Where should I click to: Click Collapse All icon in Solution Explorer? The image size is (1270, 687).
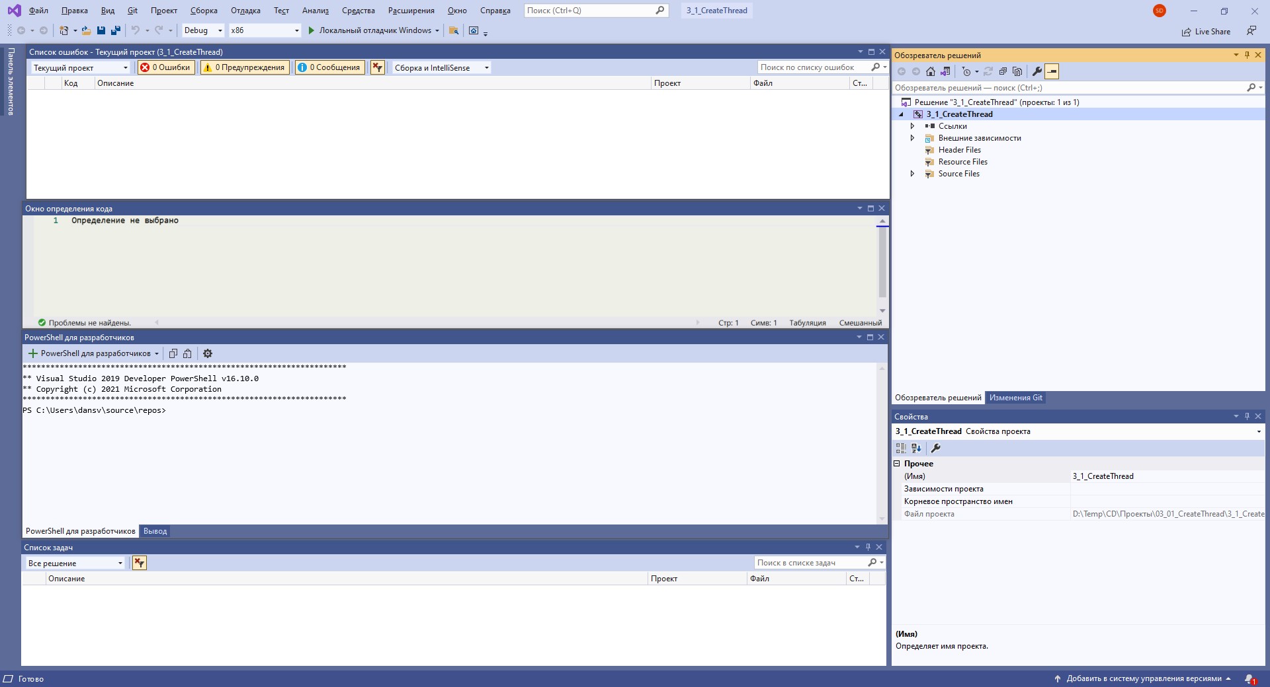1003,71
